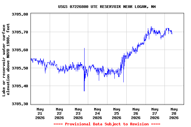Click the y-axis value 3785.70

coord(20,32)
